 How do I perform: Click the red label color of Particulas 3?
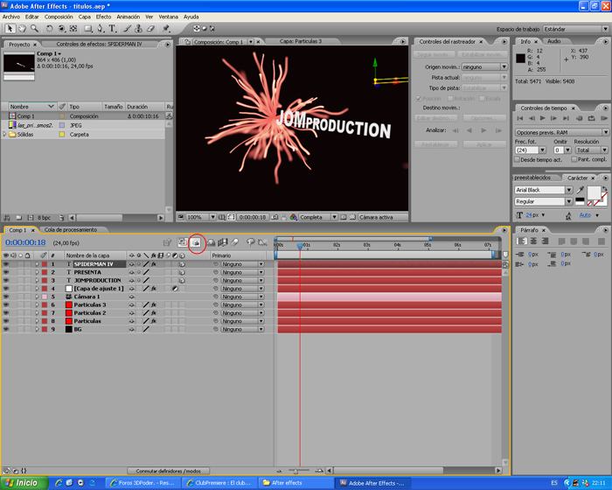coord(45,304)
